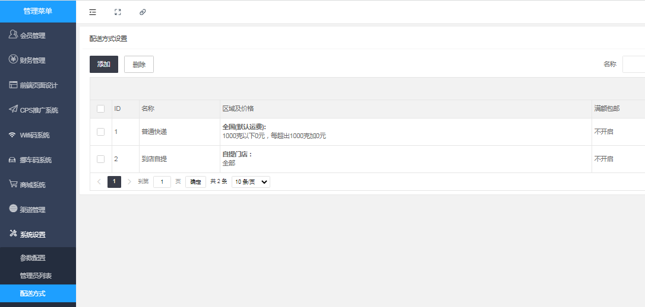This screenshot has height=307, width=645.
Task: Click the page number input field
Action: point(162,182)
